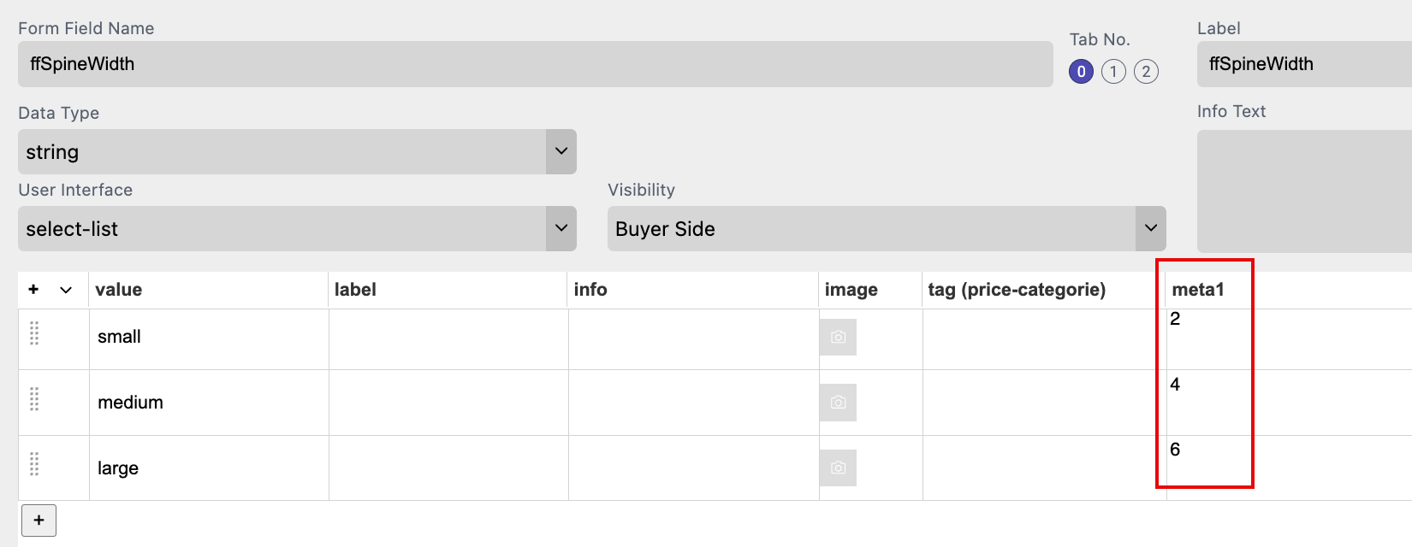The image size is (1412, 547).
Task: Click camera image icon in medium row
Action: coord(838,403)
